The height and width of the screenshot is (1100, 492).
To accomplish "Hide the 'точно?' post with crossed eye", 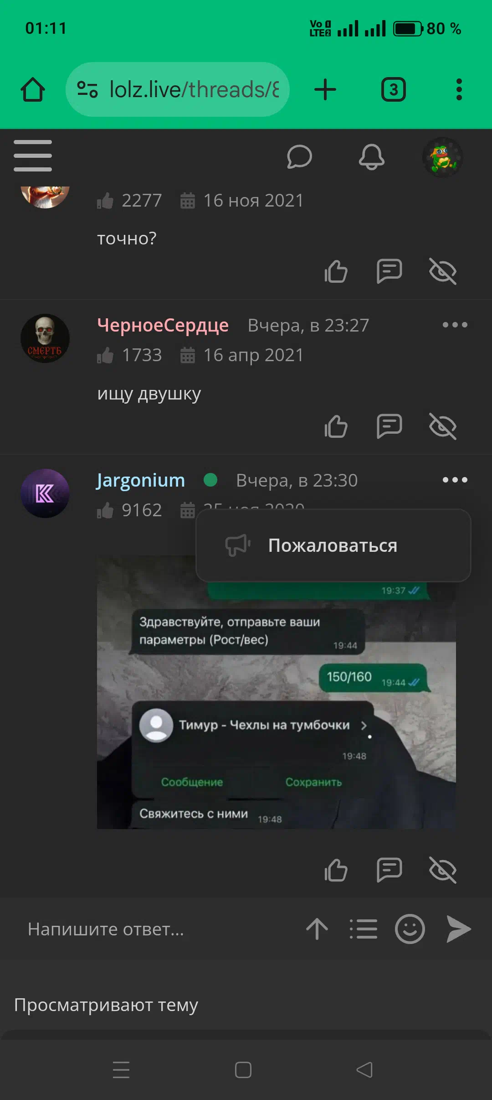I will 443,272.
